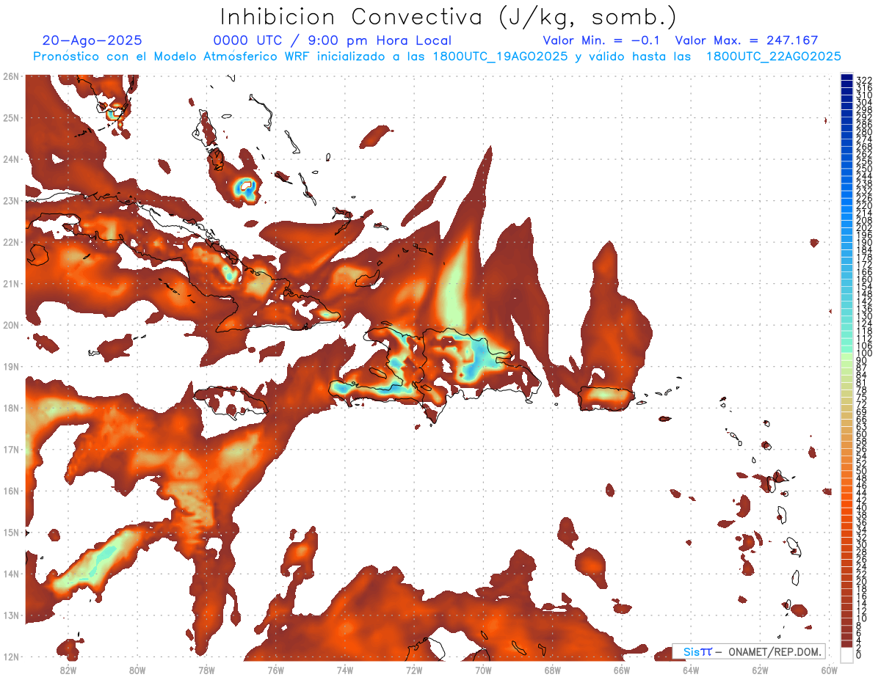This screenshot has width=881, height=680.
Task: Click the colorbar value label 280
Action: click(864, 131)
